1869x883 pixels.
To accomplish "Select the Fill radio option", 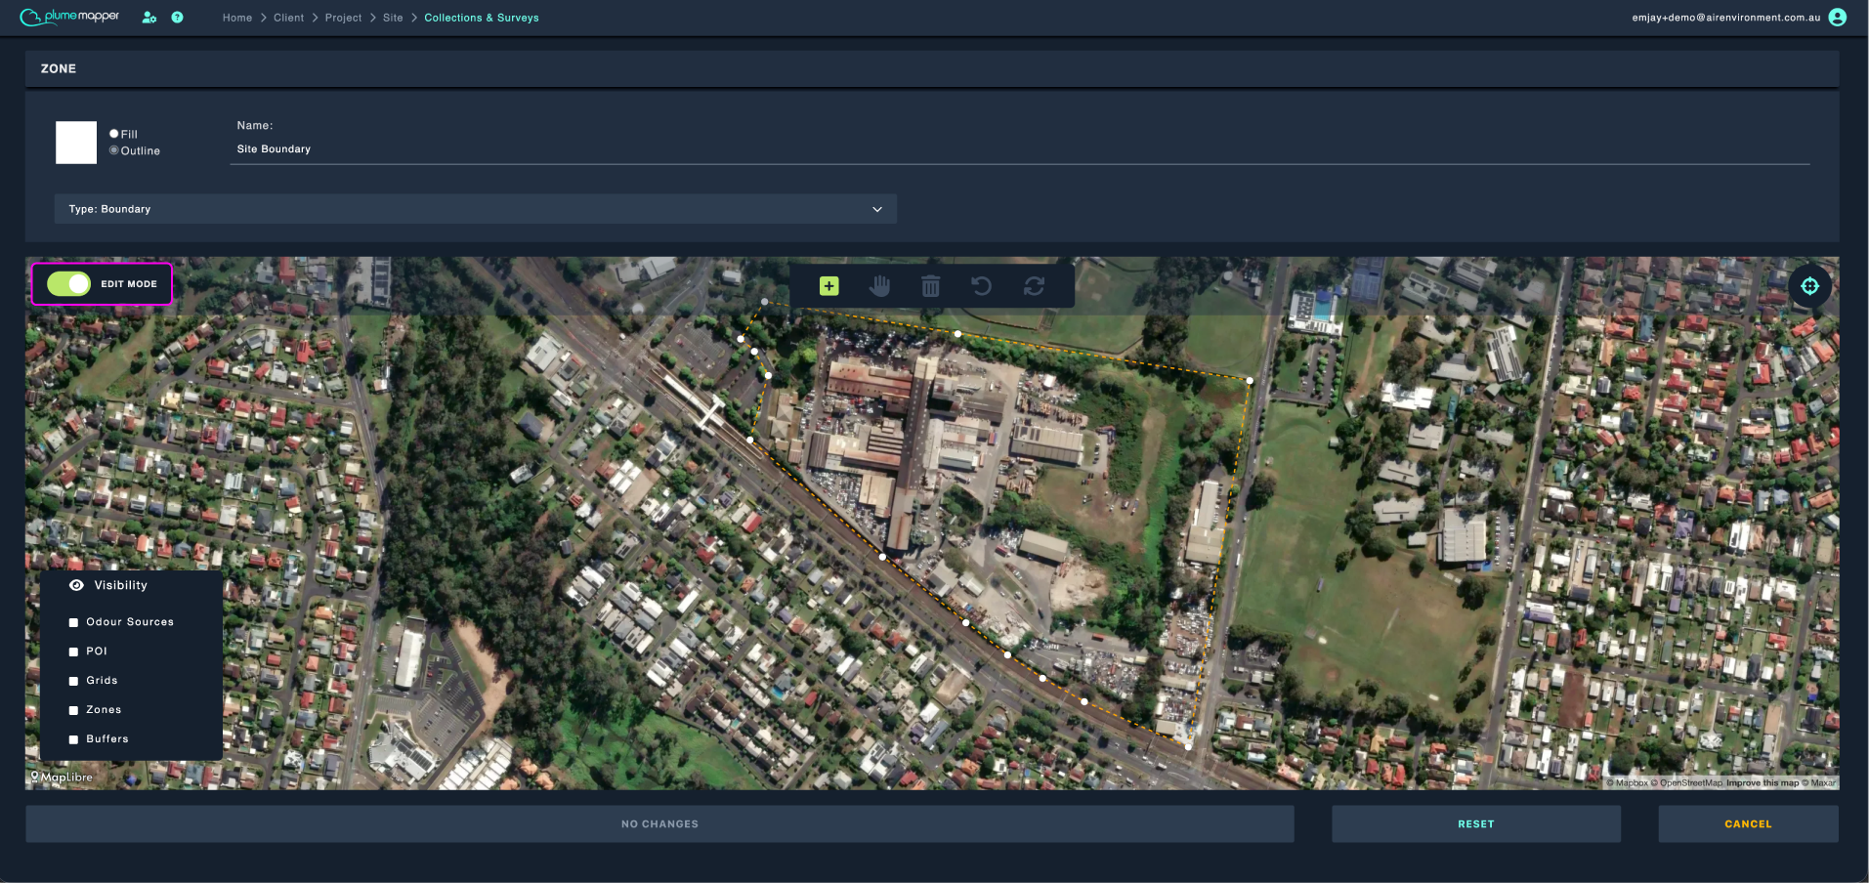I will tap(114, 134).
